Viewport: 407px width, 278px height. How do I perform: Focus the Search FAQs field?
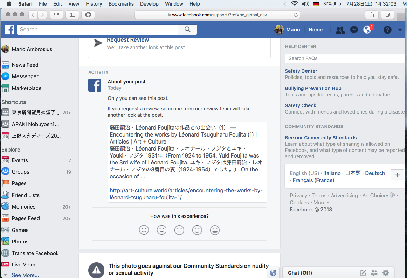tap(345, 59)
